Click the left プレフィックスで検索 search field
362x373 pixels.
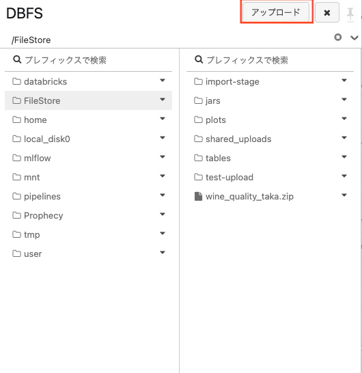[x=88, y=60]
